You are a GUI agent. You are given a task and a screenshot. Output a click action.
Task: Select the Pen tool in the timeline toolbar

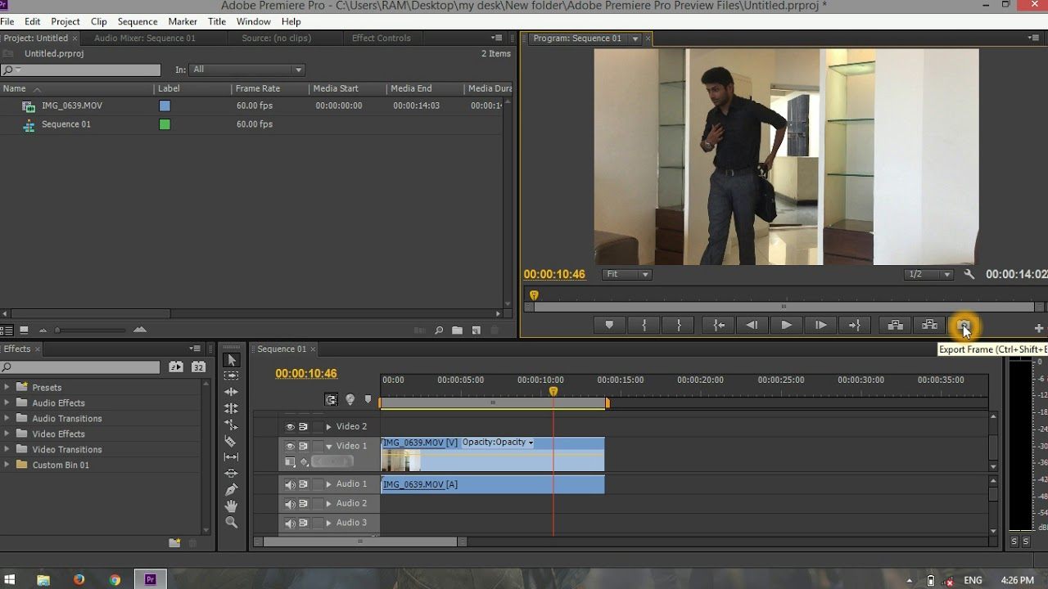[x=232, y=490]
